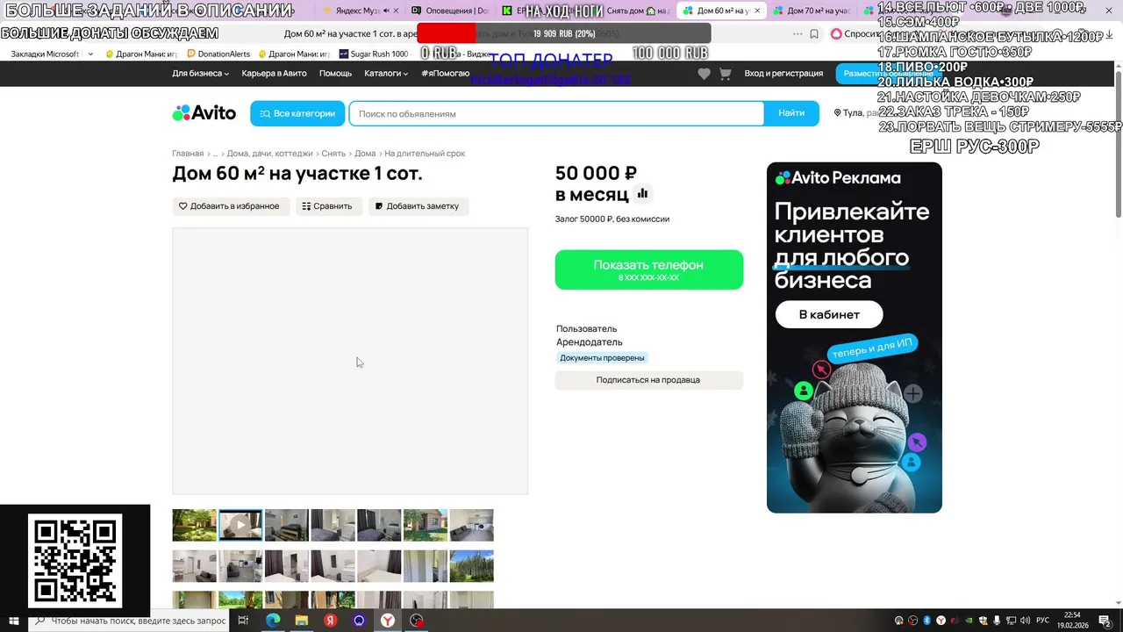Open DonationAlerts bookmark
The width and height of the screenshot is (1123, 632).
tap(217, 54)
